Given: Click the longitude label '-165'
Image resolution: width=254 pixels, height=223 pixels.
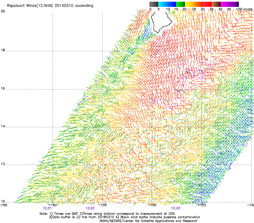Looking at the screenshot, I should [3, 205].
